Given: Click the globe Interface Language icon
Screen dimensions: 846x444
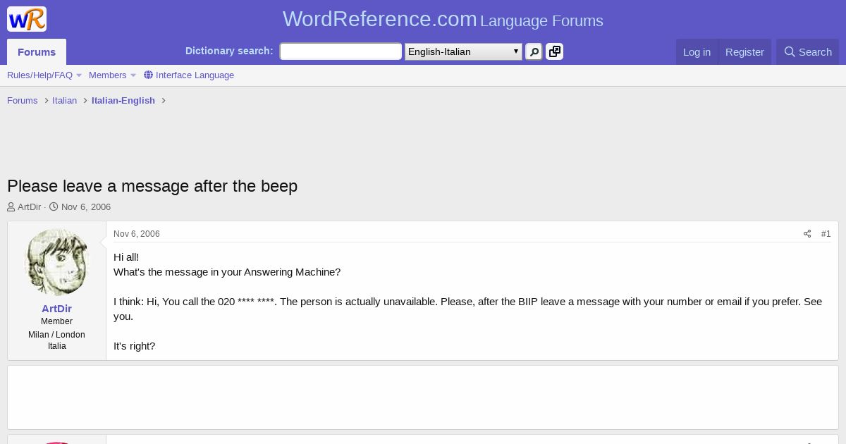Looking at the screenshot, I should 148,75.
